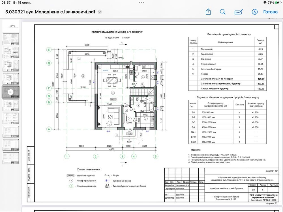The image size is (283, 212).
Task: Tap the Кухня-вітальня row name
Action: tap(208, 64)
